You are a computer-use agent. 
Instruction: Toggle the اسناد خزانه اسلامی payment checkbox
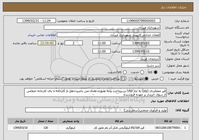tap(123, 79)
